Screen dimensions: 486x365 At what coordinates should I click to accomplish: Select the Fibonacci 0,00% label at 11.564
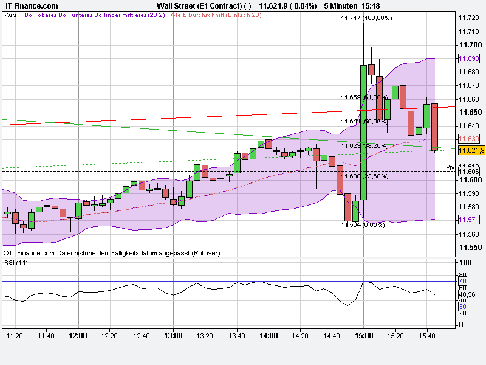(x=362, y=224)
